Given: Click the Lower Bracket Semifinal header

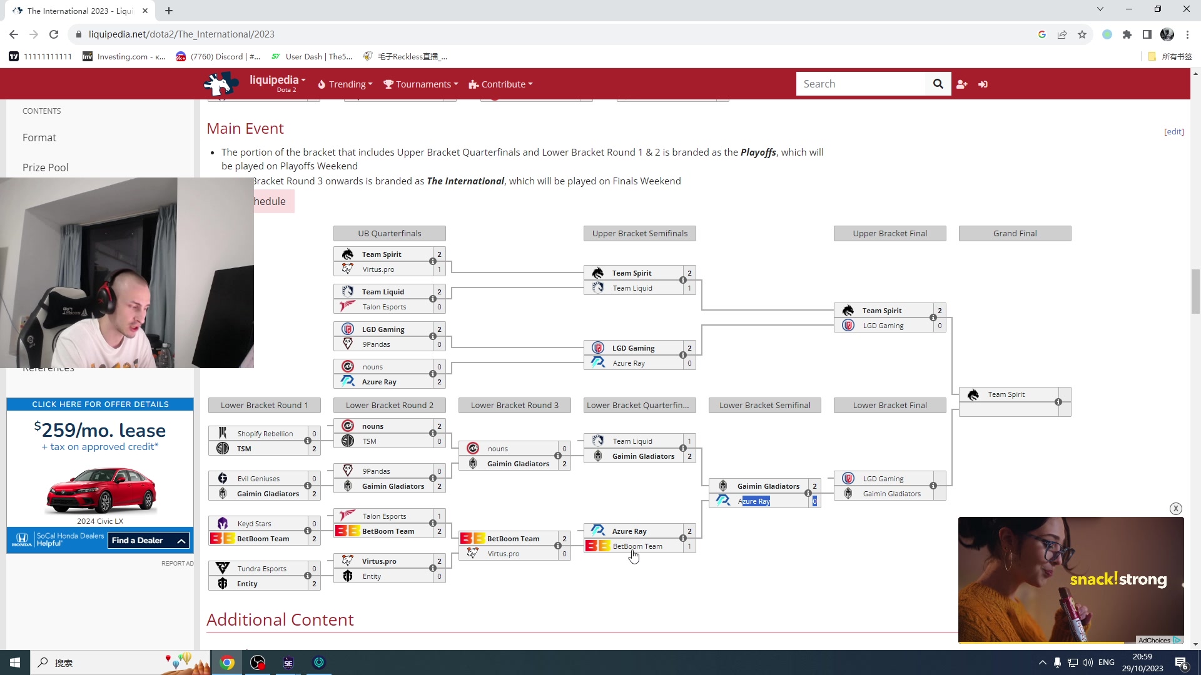Looking at the screenshot, I should pos(764,405).
